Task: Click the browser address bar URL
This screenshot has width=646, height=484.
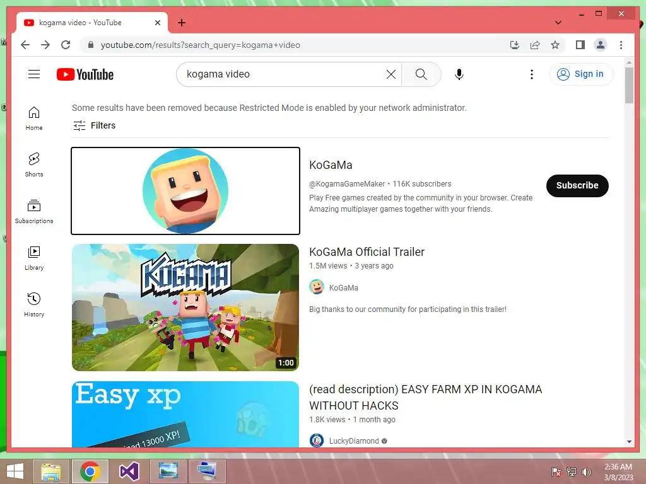Action: tap(200, 45)
